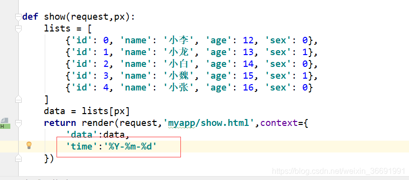Click 'id' key in the 小魏 row

(x=82, y=76)
